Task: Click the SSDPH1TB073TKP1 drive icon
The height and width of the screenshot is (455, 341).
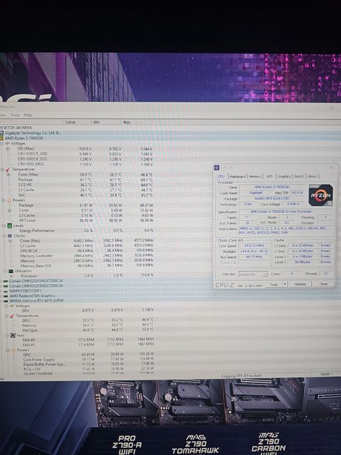Action: coord(5,291)
